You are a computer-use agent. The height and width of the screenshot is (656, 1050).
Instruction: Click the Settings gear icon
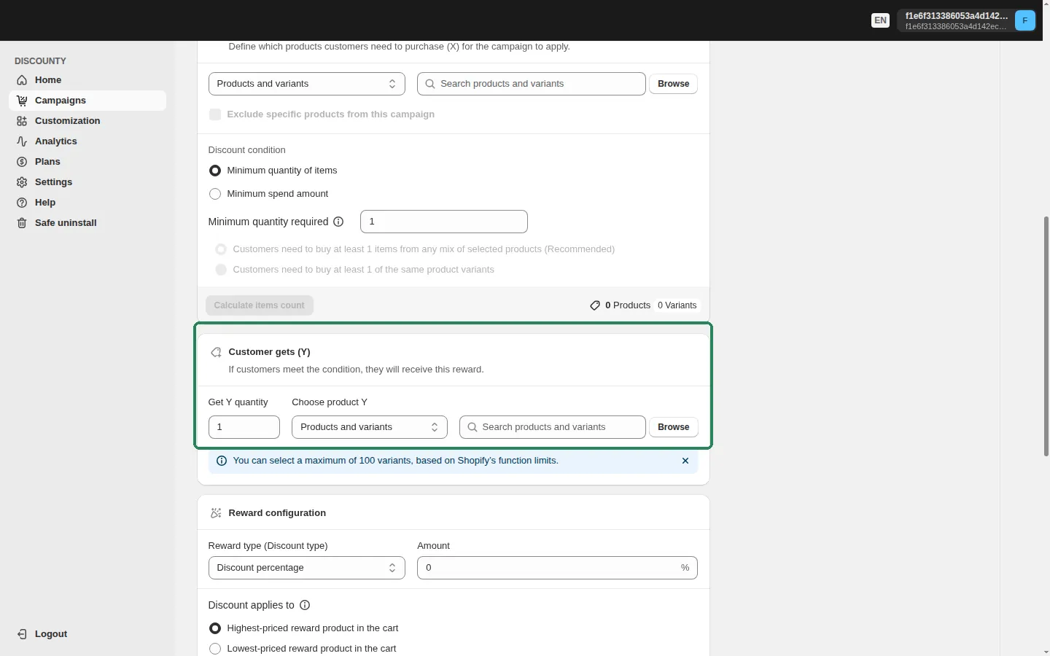pyautogui.click(x=22, y=182)
